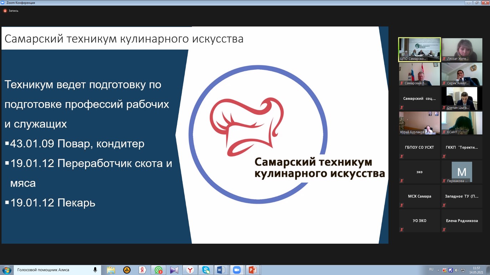
Task: Switch to Zoom app in taskbar
Action: 237,270
